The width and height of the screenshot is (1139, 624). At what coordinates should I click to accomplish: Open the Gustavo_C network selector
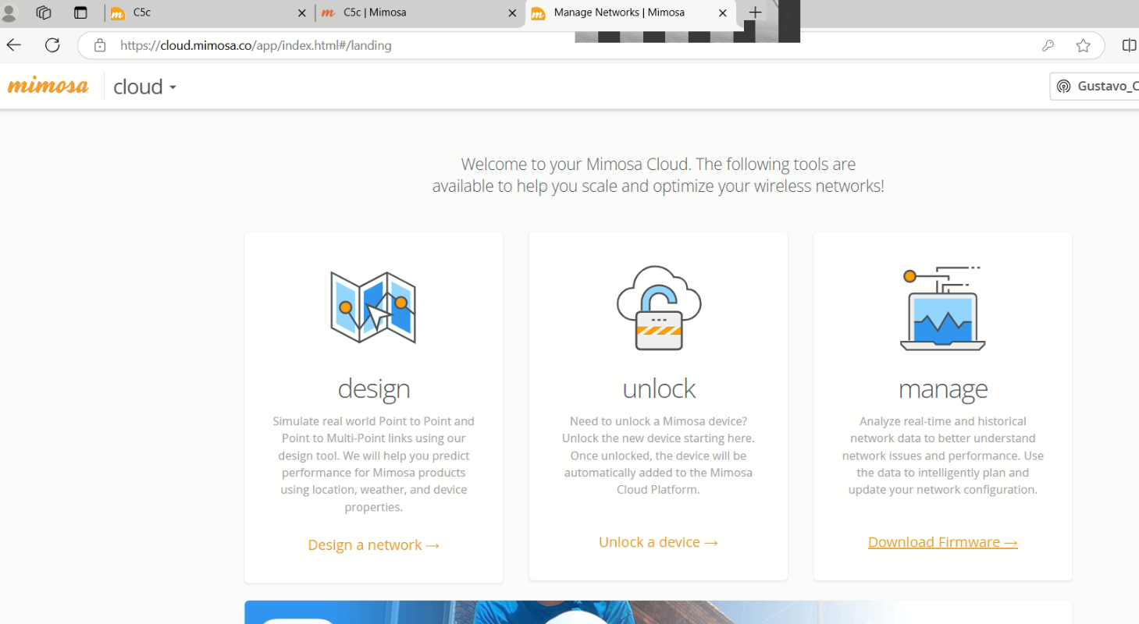pos(1095,86)
